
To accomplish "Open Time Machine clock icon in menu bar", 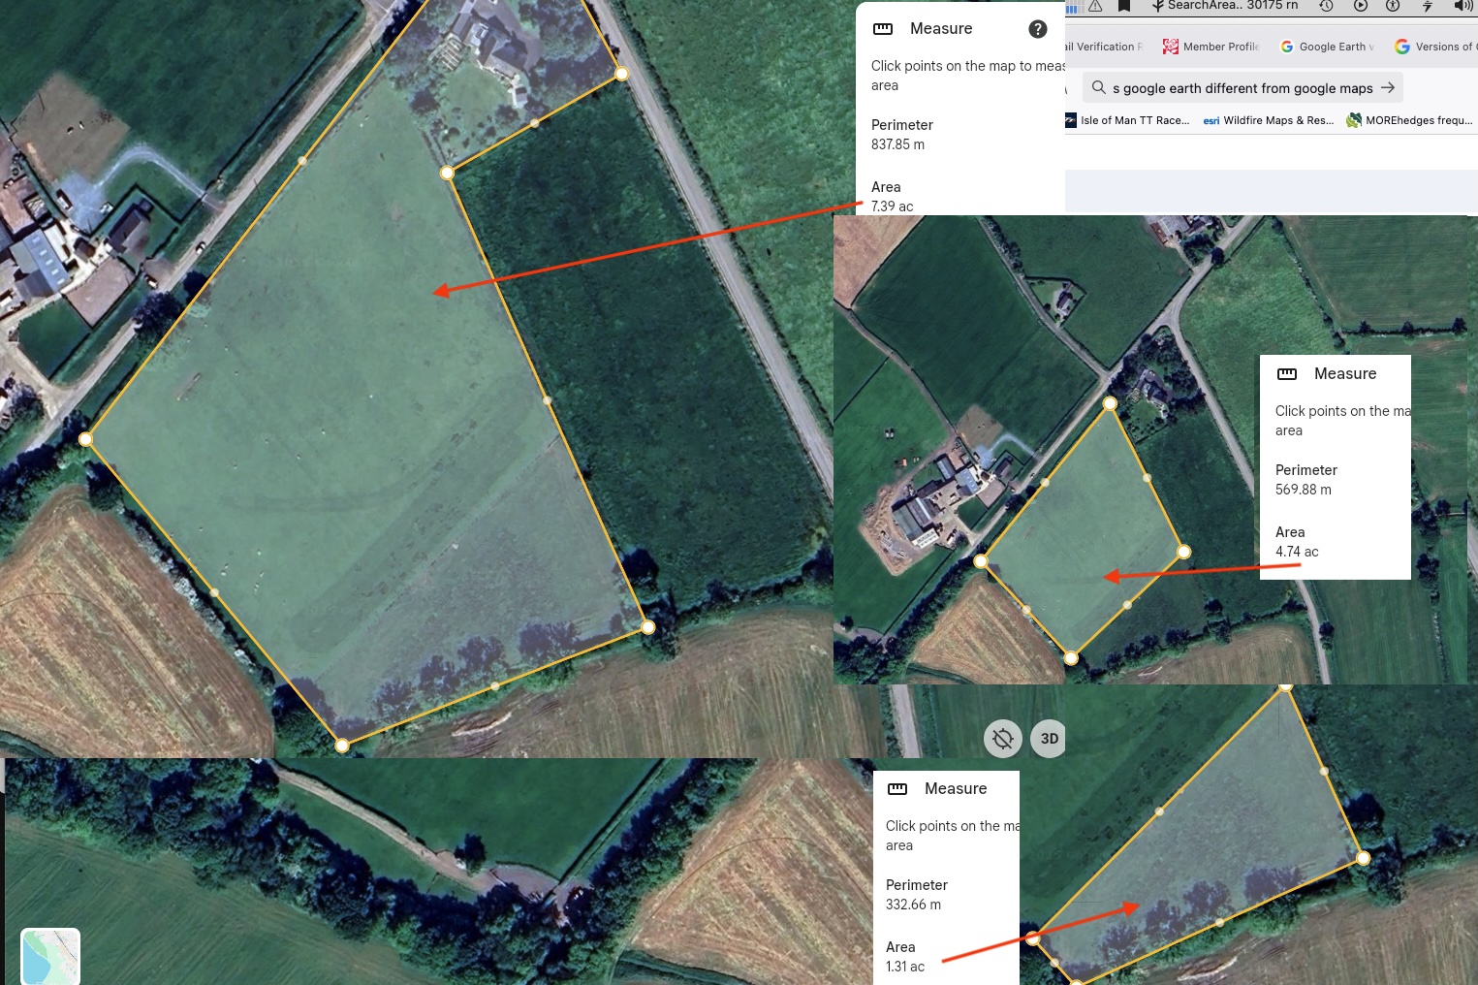I will pyautogui.click(x=1326, y=6).
